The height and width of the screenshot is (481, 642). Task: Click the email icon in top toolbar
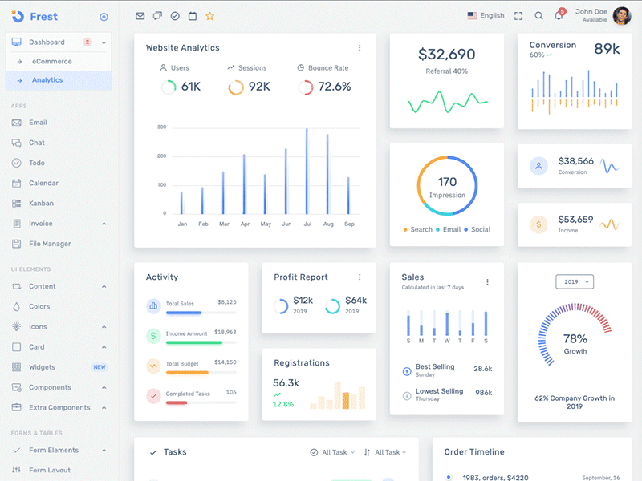point(140,16)
